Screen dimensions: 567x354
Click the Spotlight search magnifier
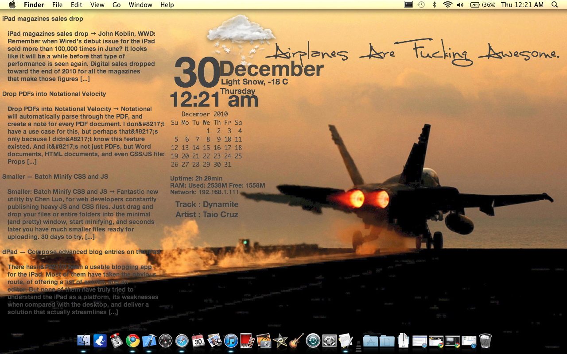click(x=555, y=5)
